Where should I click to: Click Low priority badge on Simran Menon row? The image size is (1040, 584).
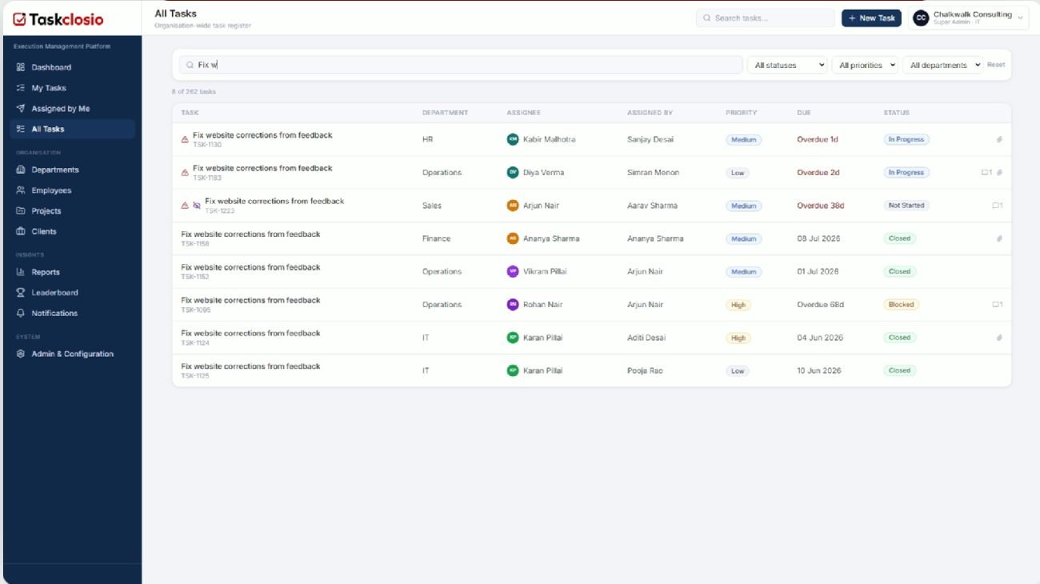pos(738,173)
